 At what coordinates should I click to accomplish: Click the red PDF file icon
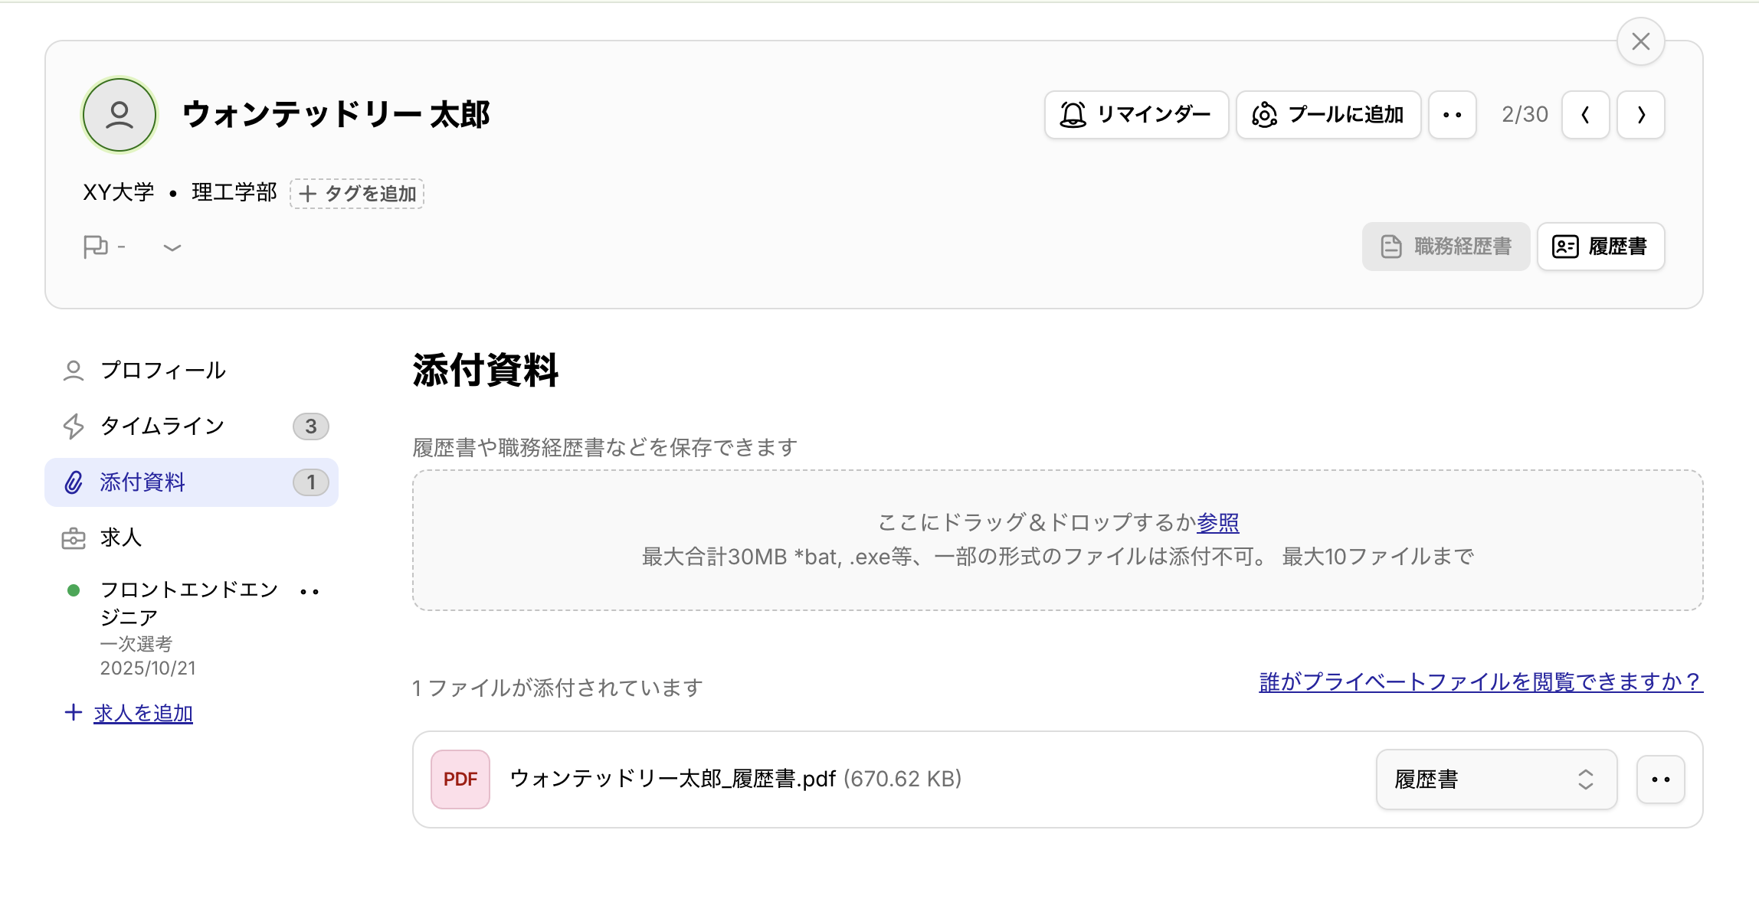point(460,779)
